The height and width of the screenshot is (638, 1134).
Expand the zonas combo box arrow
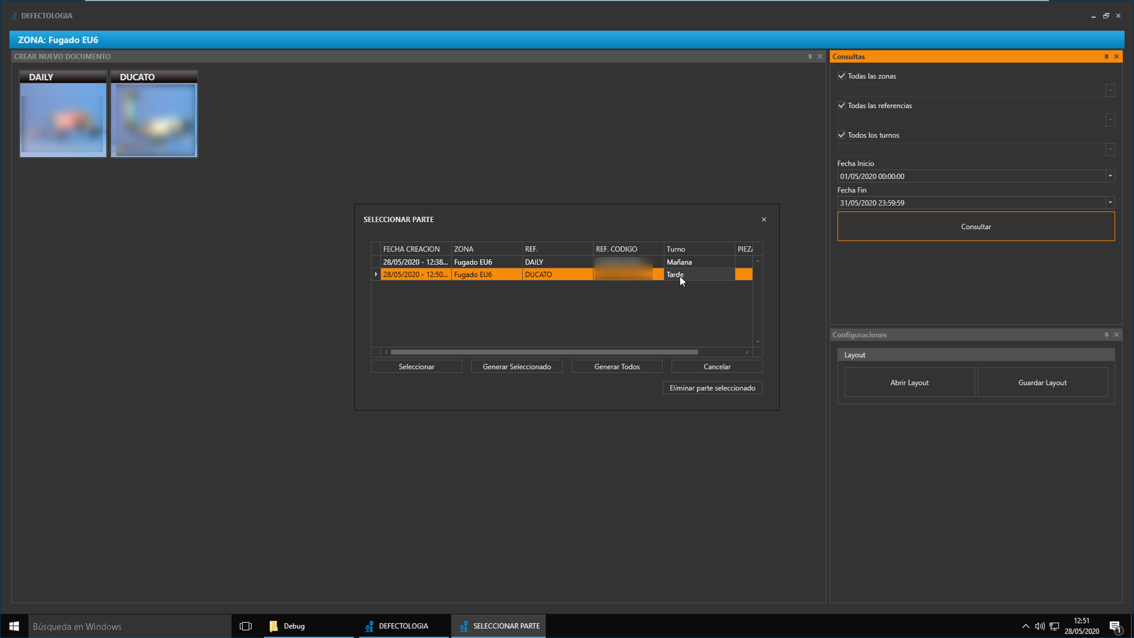click(x=1110, y=90)
